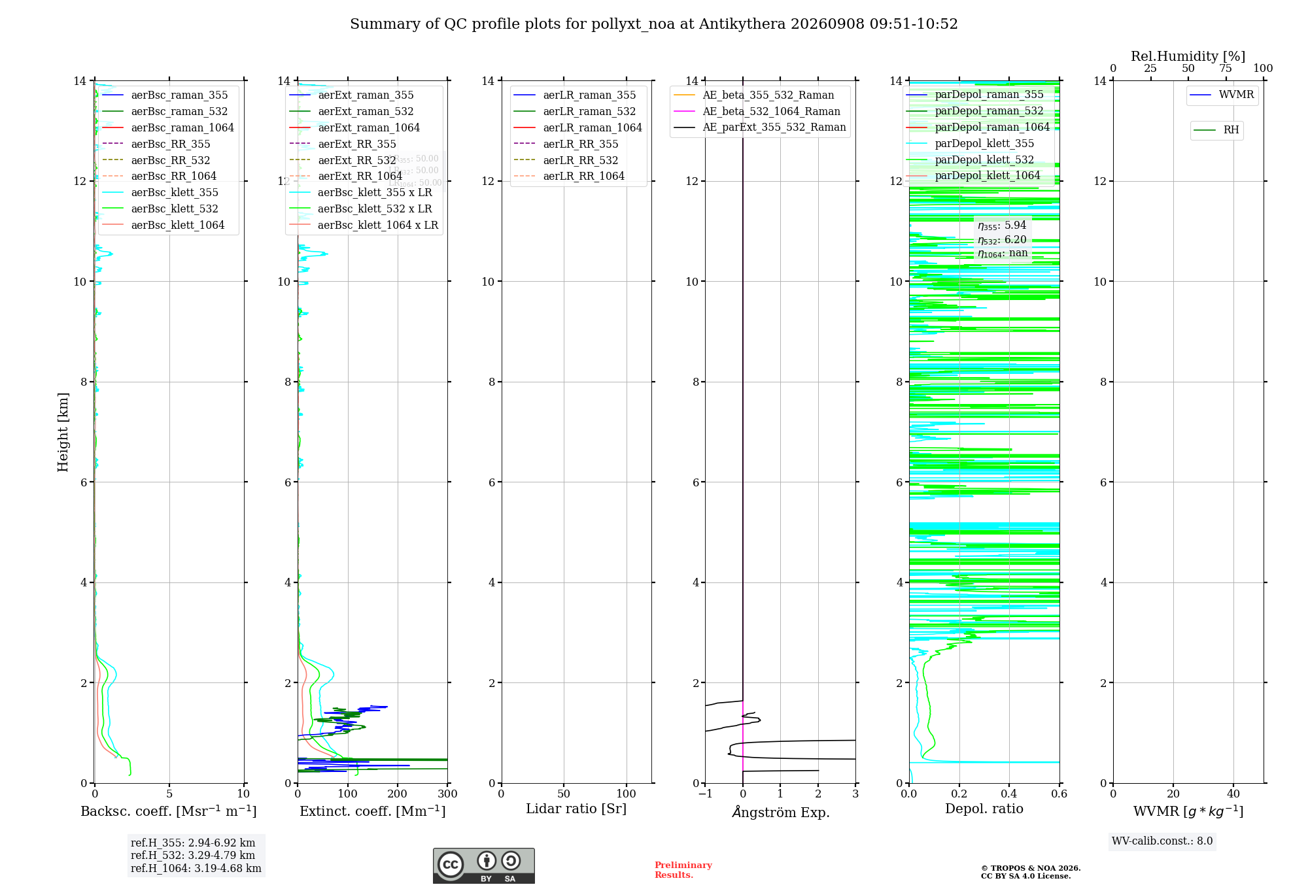
Task: Click the η532: 6.20 annotation
Action: [1002, 240]
